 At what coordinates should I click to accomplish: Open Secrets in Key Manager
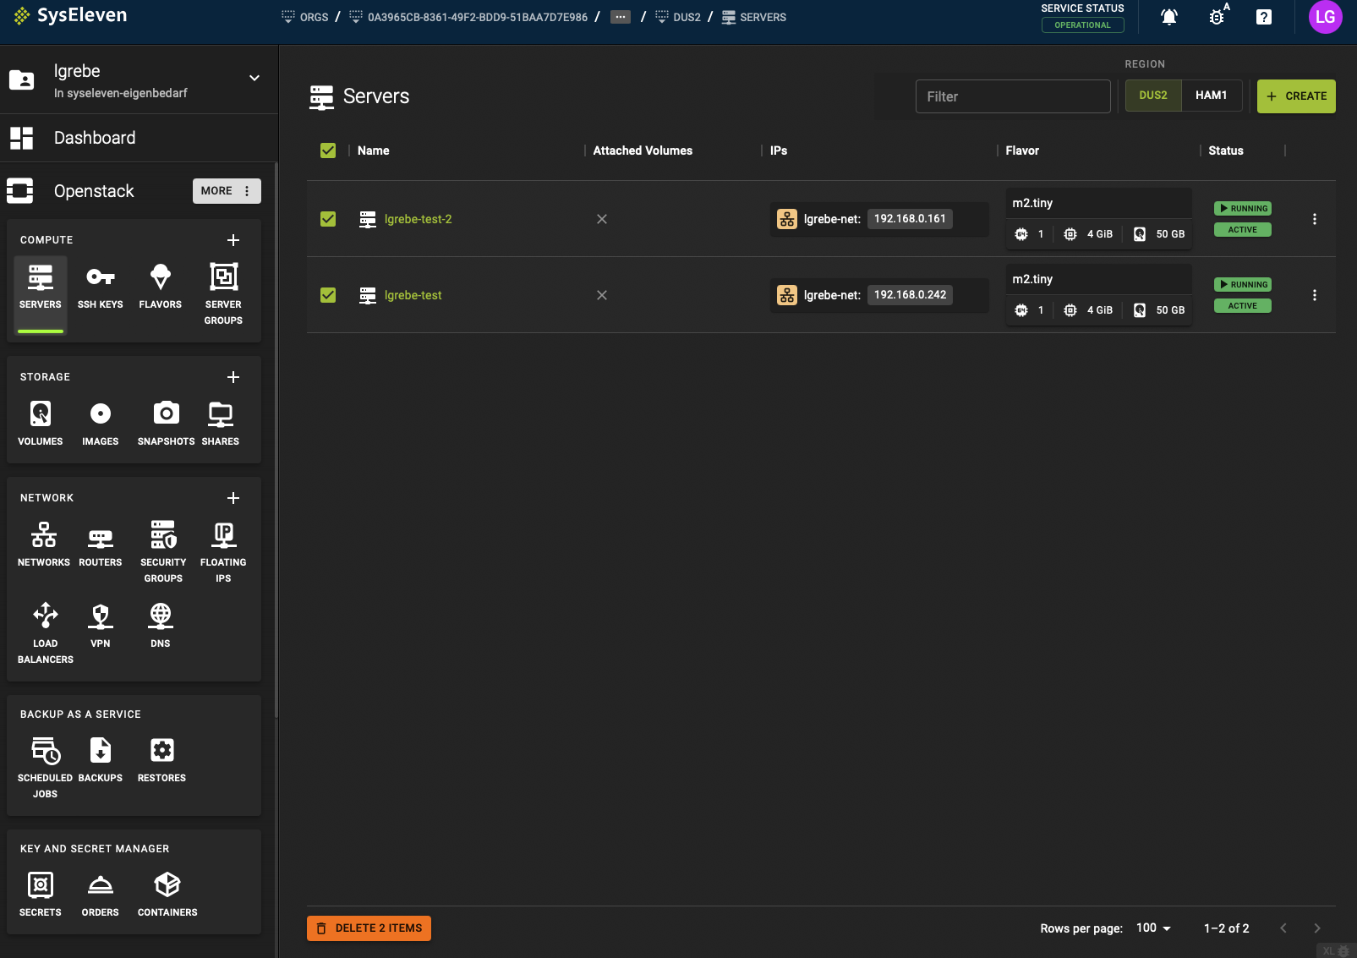pos(41,895)
